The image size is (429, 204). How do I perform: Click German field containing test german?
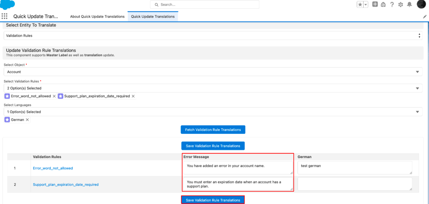(x=355, y=168)
